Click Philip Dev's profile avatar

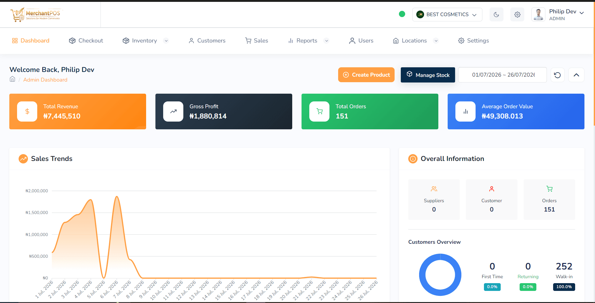[538, 15]
